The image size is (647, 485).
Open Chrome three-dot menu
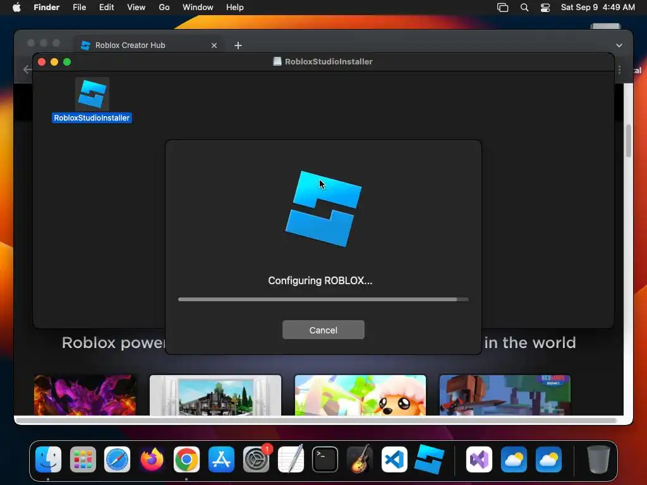pos(619,69)
